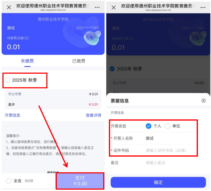
Task: Dismiss 票据信息 panel with circled X
Action: click(x=203, y=101)
